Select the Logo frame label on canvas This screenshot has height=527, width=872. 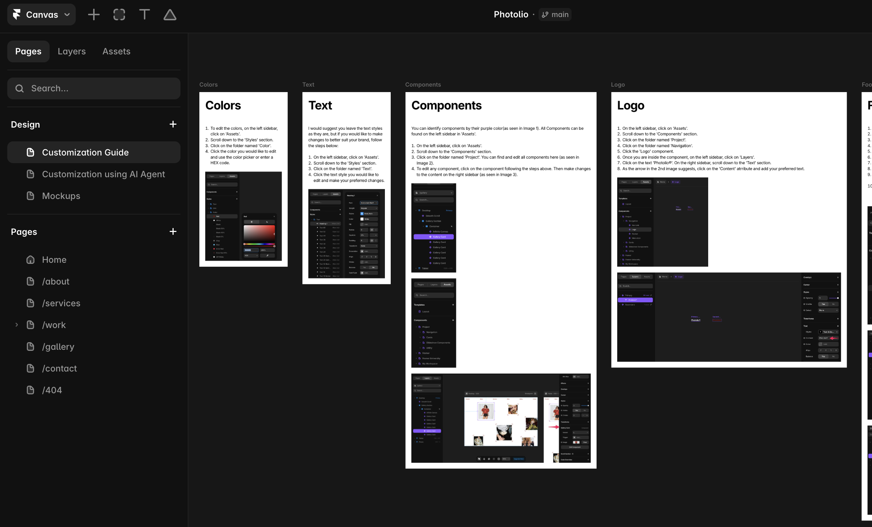(x=618, y=84)
